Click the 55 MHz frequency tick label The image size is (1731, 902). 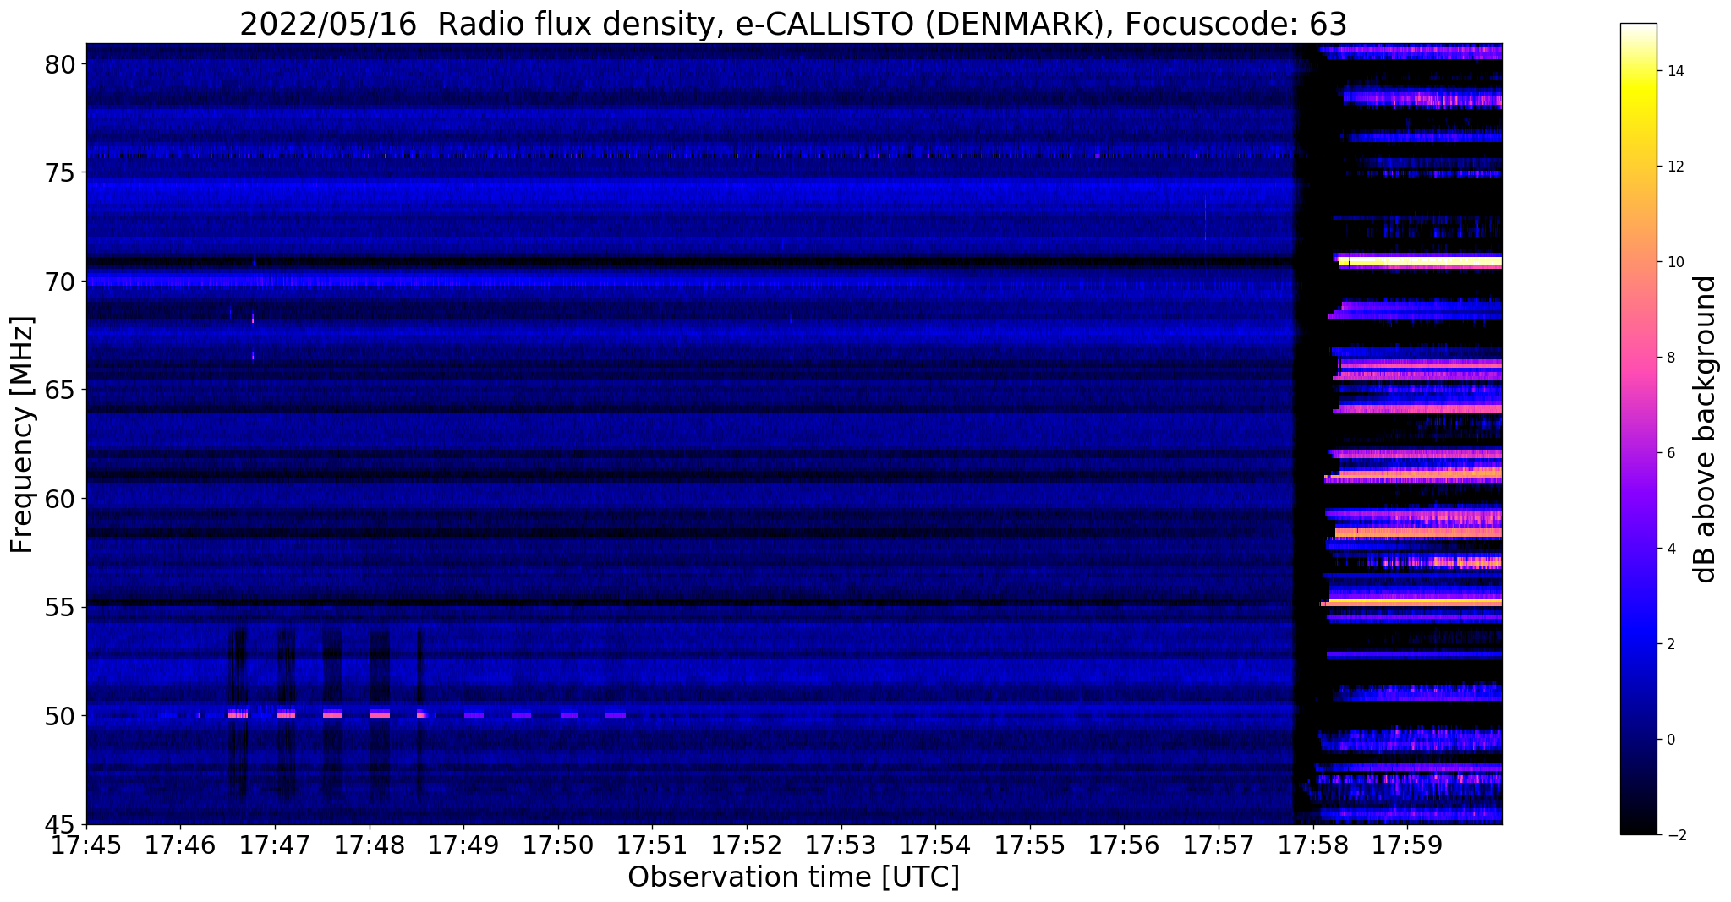click(59, 608)
